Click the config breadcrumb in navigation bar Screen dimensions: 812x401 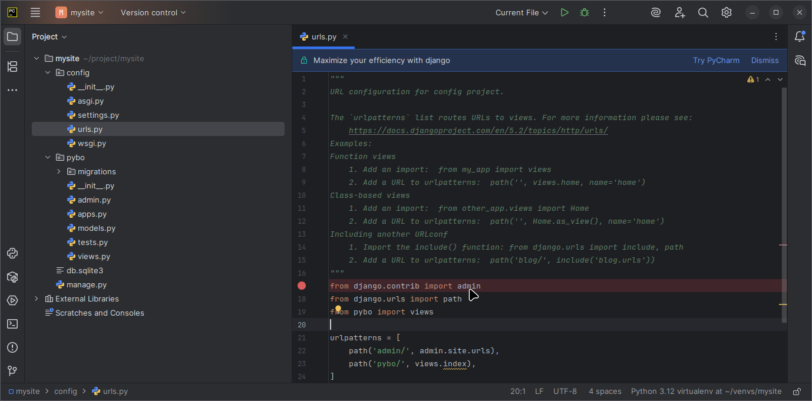65,392
